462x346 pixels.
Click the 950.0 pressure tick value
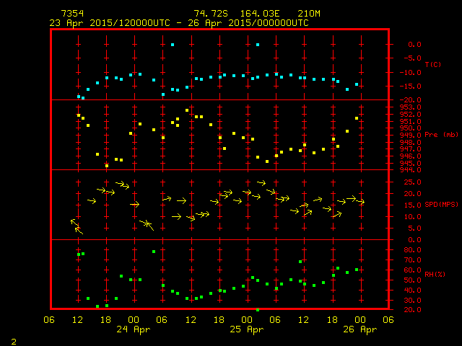click(411, 128)
